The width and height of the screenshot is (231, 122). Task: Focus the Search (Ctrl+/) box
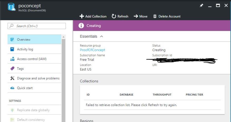37,26
